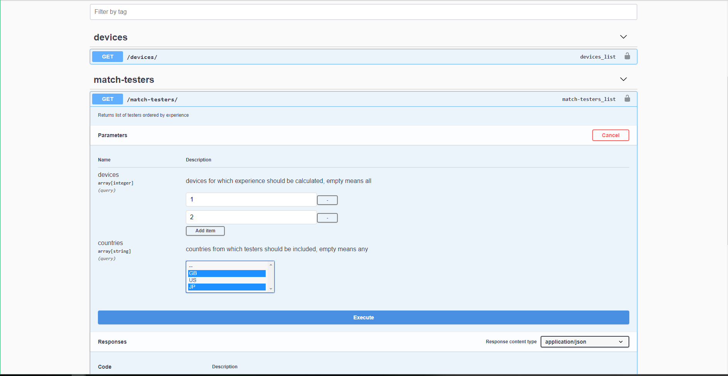Select the -- option in countries list
728x376 pixels.
[227, 267]
